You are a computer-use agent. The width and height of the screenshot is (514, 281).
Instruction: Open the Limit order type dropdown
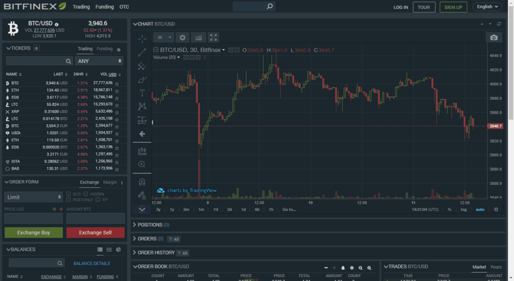coord(34,197)
